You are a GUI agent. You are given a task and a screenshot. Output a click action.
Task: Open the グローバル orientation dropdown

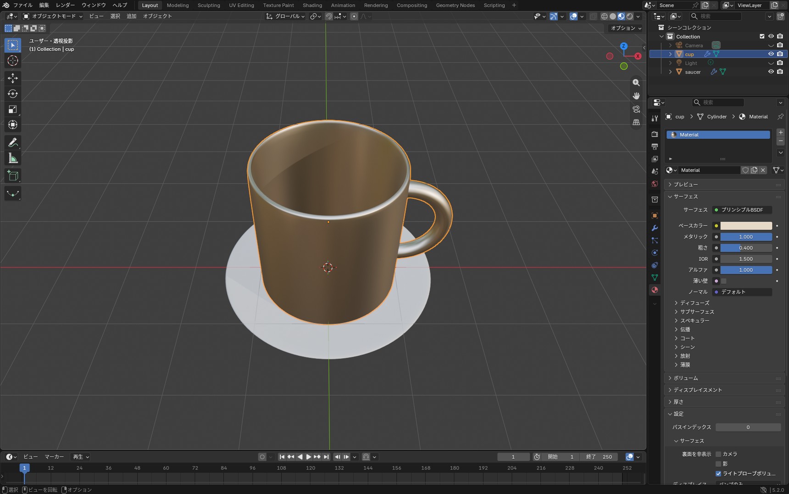click(x=285, y=16)
